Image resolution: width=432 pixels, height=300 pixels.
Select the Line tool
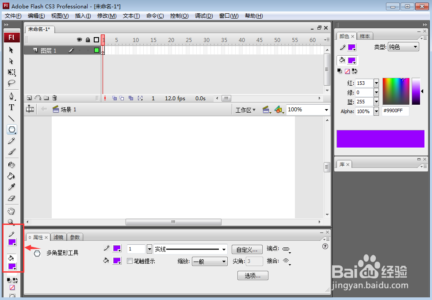point(11,118)
